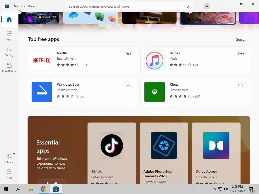
Task: Open the PC Game Pass banner thumbnail
Action: point(39,18)
